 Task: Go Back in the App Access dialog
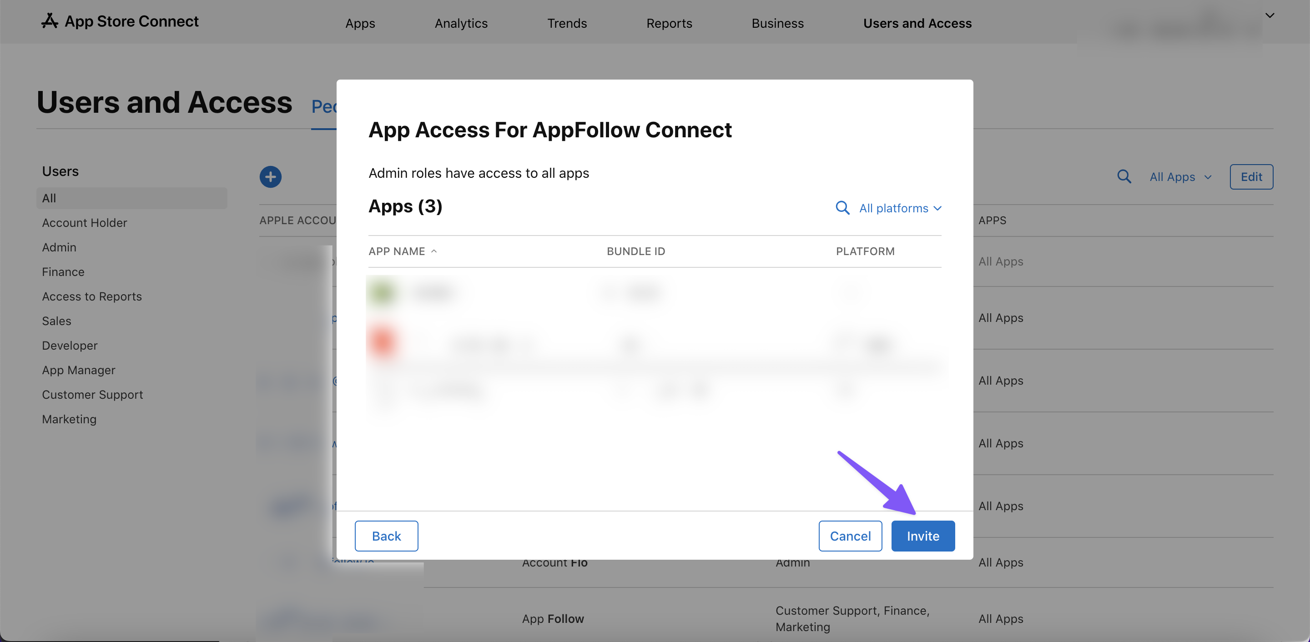tap(386, 536)
